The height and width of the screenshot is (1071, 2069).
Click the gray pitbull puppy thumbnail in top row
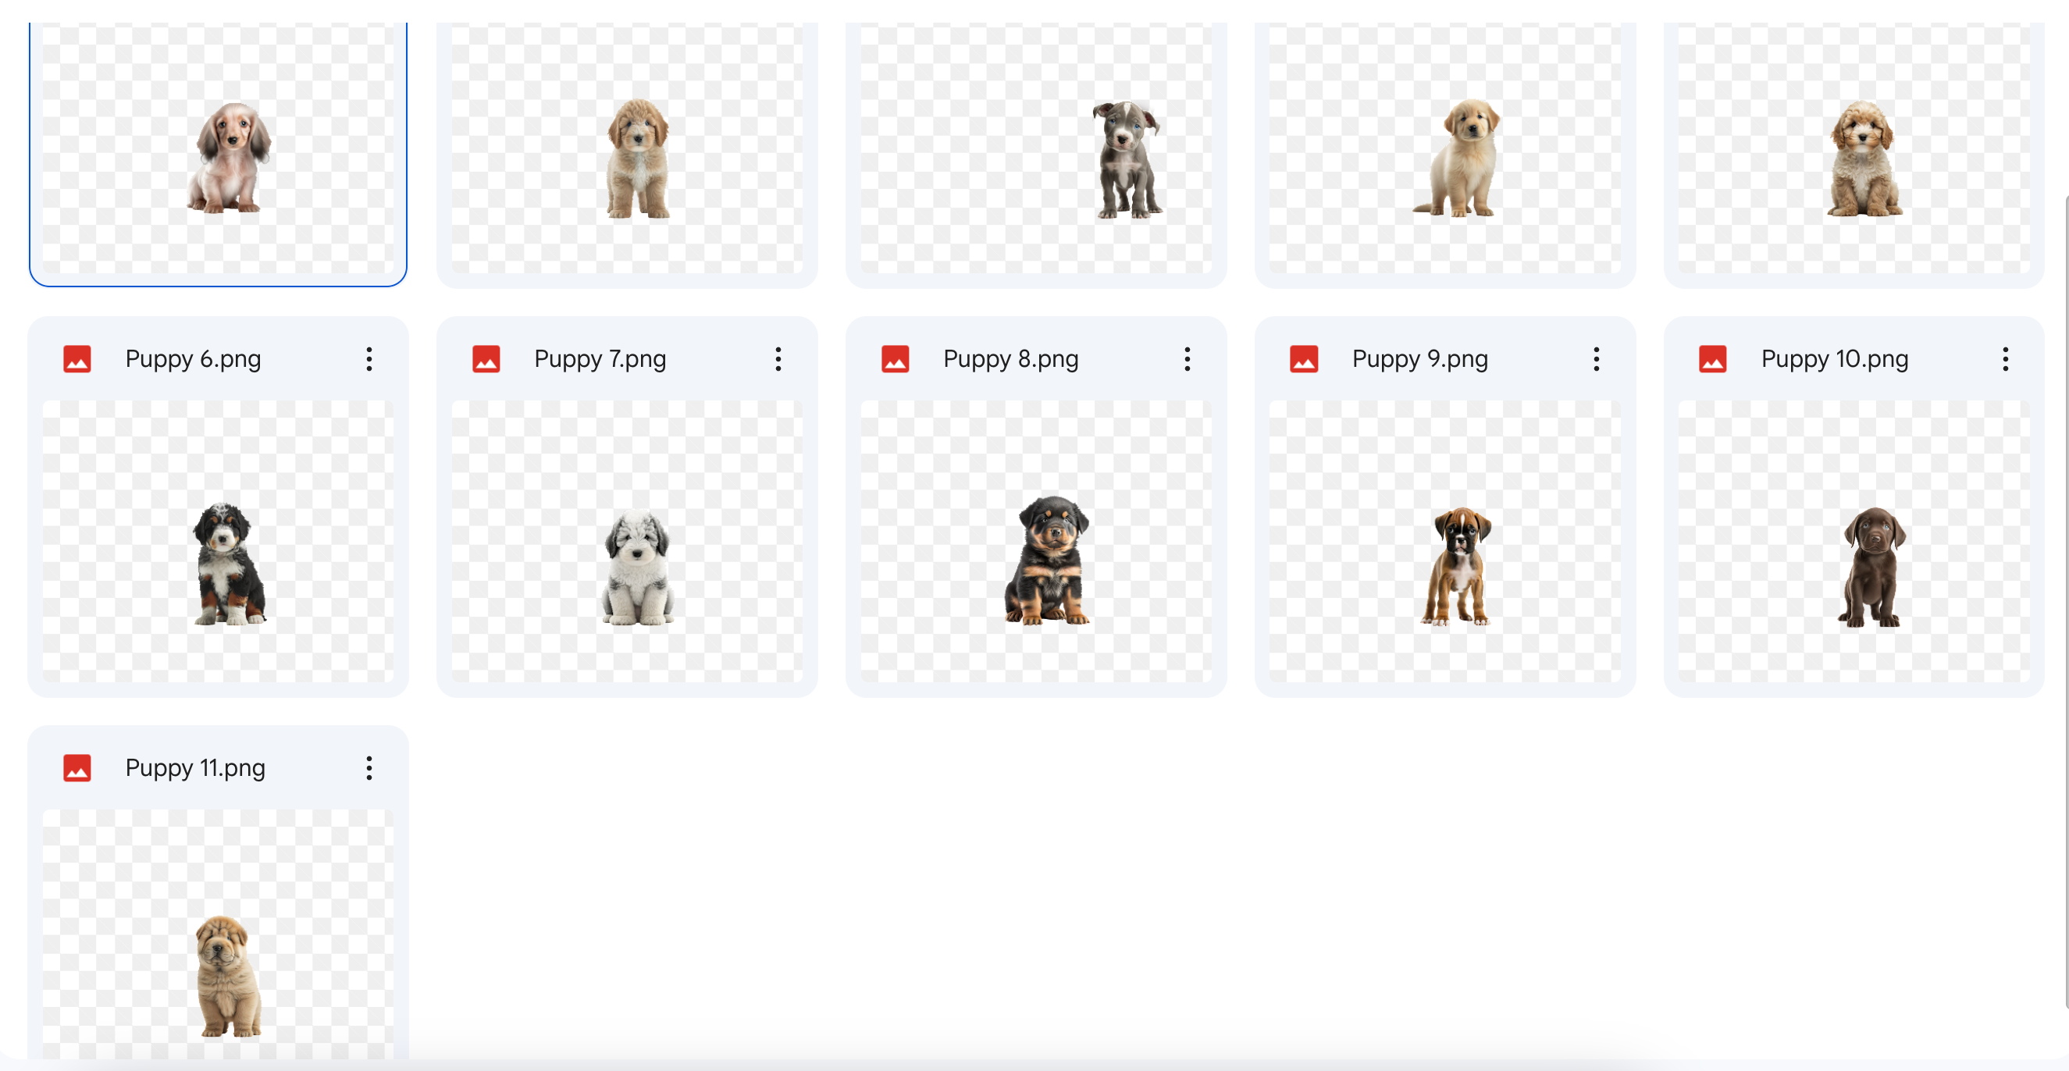(1036, 148)
